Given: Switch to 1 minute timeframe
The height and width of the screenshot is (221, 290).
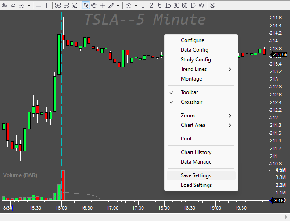Looking at the screenshot, I should pos(143,5).
